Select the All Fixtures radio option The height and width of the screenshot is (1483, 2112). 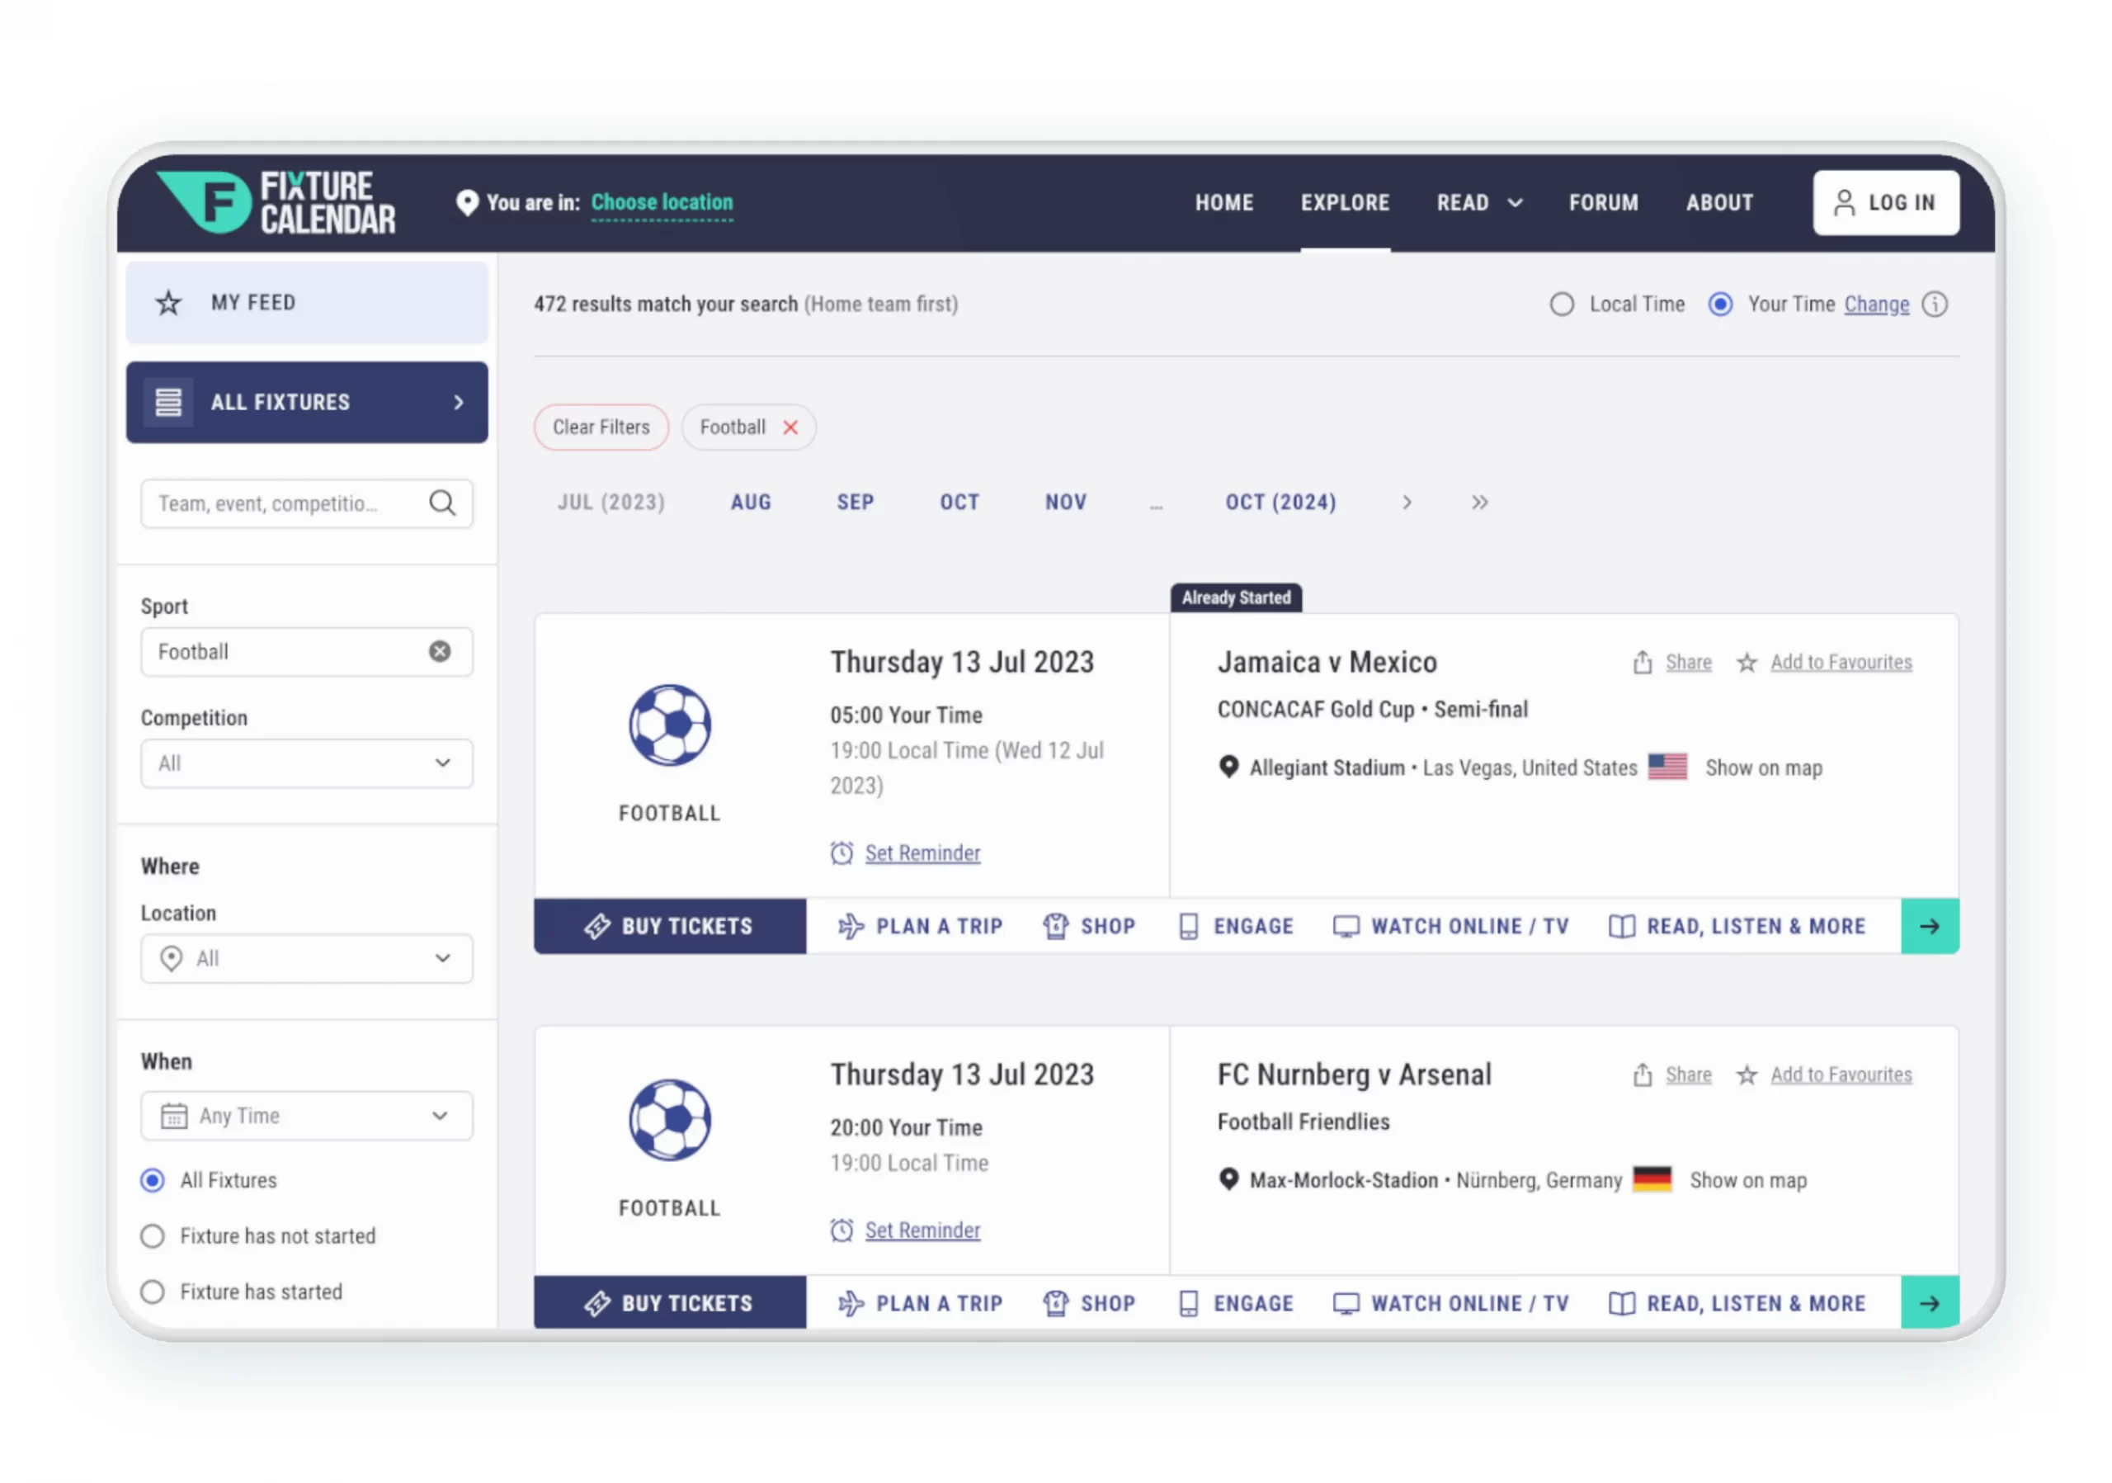153,1180
